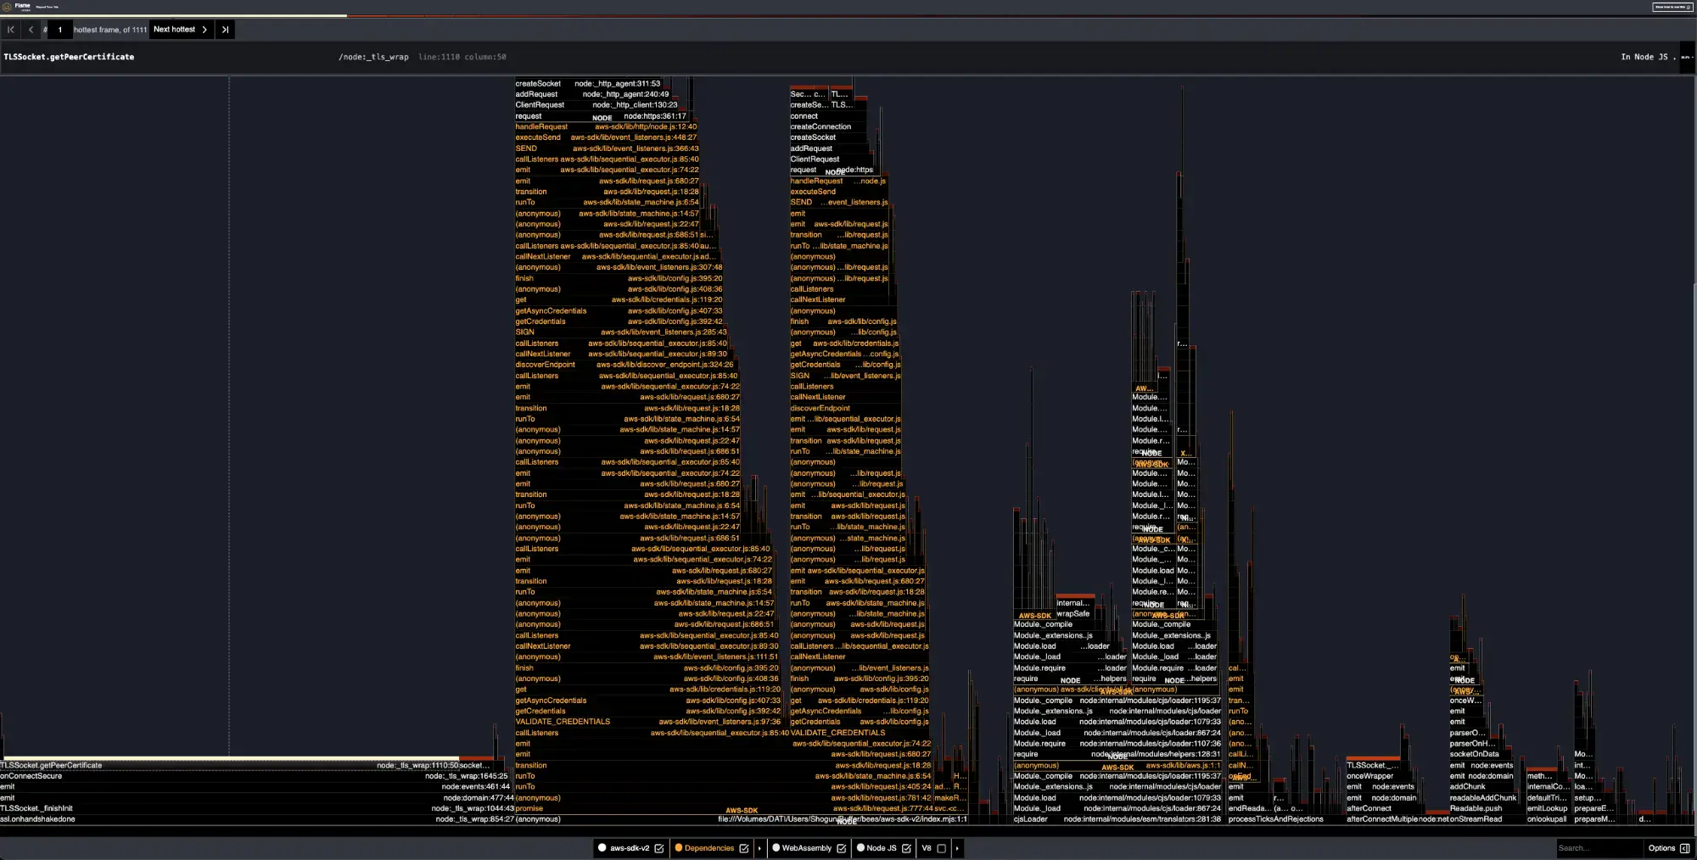This screenshot has width=1697, height=860.
Task: Expand the arrow after V8 filter
Action: [957, 848]
